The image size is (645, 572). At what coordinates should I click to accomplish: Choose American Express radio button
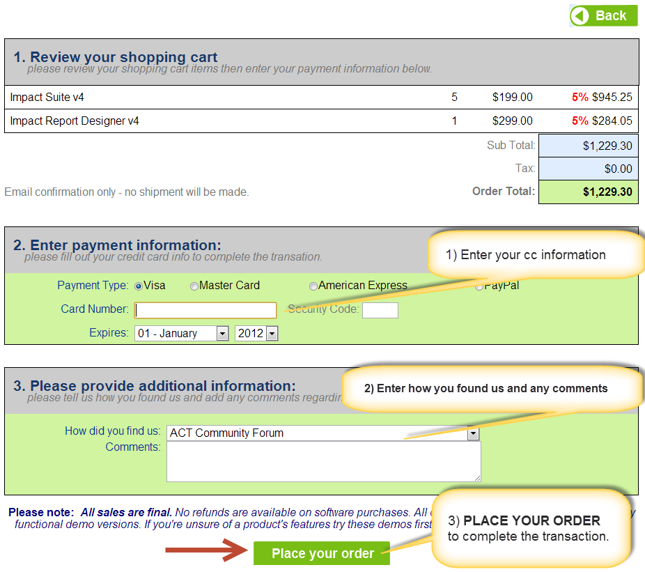pos(313,286)
